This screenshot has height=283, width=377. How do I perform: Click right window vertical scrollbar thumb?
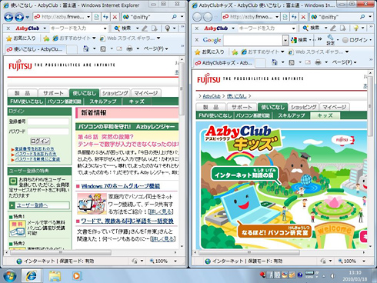tap(370, 106)
